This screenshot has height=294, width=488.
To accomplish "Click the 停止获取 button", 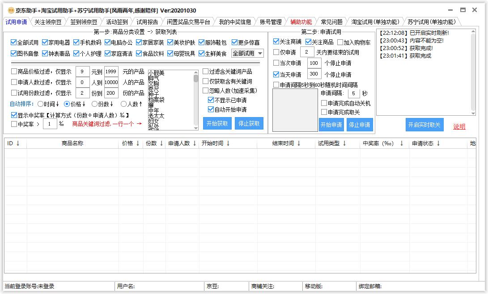I will tap(249, 123).
